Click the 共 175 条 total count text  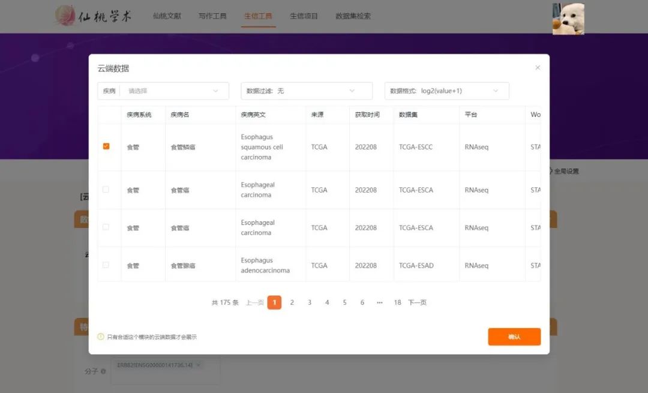[225, 302]
